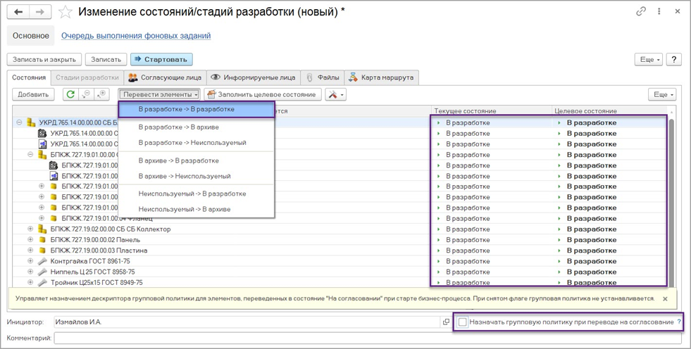Select 'В разработке -> В архиве' menu item
691x349 pixels.
click(178, 127)
